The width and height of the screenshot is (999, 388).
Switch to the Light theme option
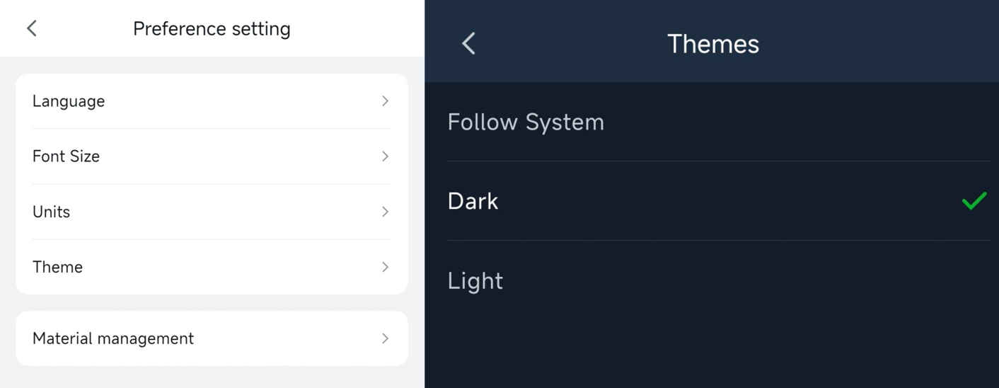tap(475, 281)
